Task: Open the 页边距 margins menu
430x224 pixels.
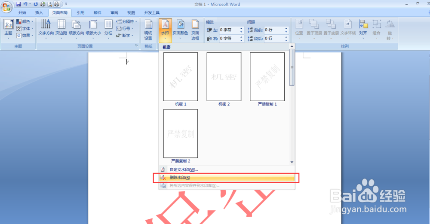Action: coord(61,29)
